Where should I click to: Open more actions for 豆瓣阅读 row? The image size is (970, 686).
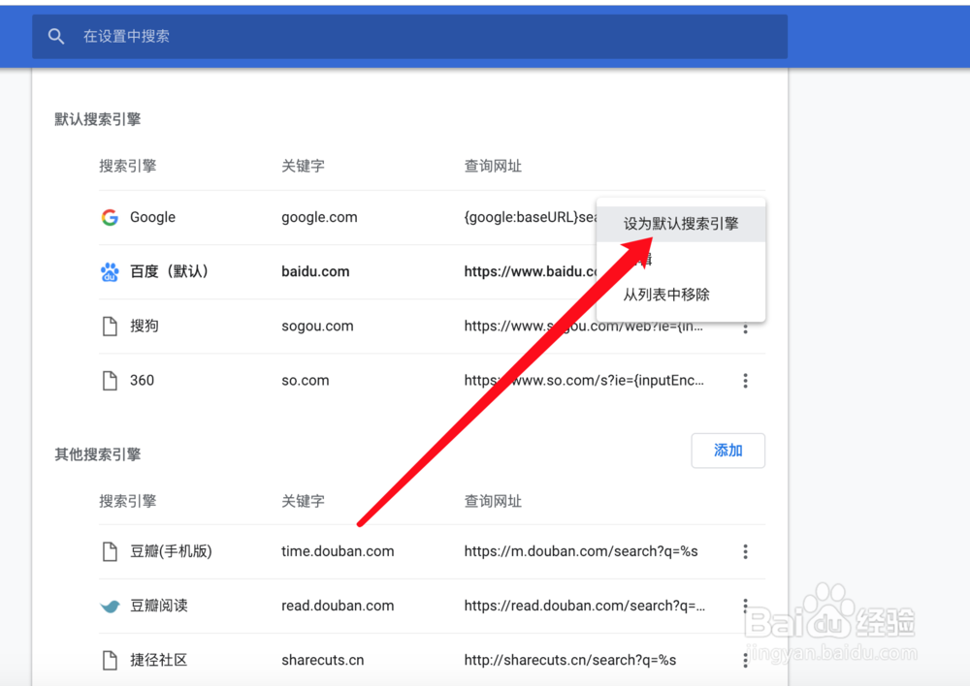tap(745, 606)
